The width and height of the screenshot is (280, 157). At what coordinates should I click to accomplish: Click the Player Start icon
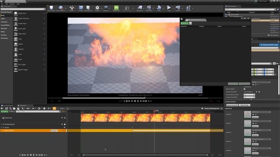pos(16,34)
